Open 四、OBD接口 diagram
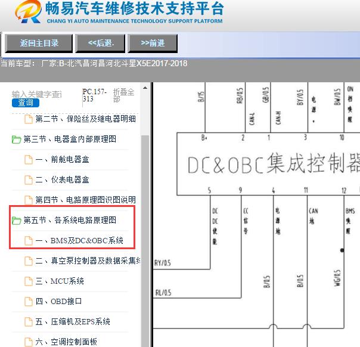This screenshot has width=360, height=347. [58, 301]
